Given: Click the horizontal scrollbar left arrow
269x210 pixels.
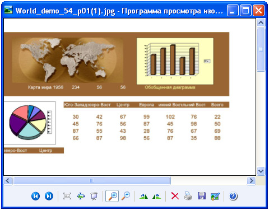Looking at the screenshot, I should click(x=8, y=180).
